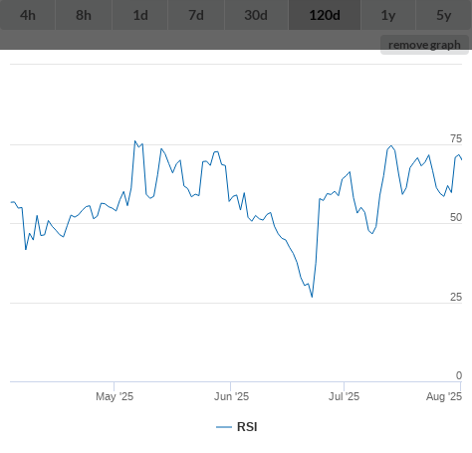
Task: Click the 25 value axis label
Action: [x=456, y=297]
